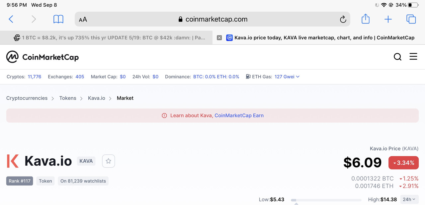Image resolution: width=425 pixels, height=205 pixels.
Task: Click the KAVA ticker badge
Action: click(86, 161)
